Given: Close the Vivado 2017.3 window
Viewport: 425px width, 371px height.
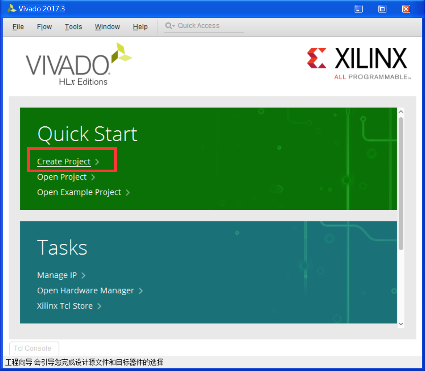Looking at the screenshot, I should click(406, 9).
